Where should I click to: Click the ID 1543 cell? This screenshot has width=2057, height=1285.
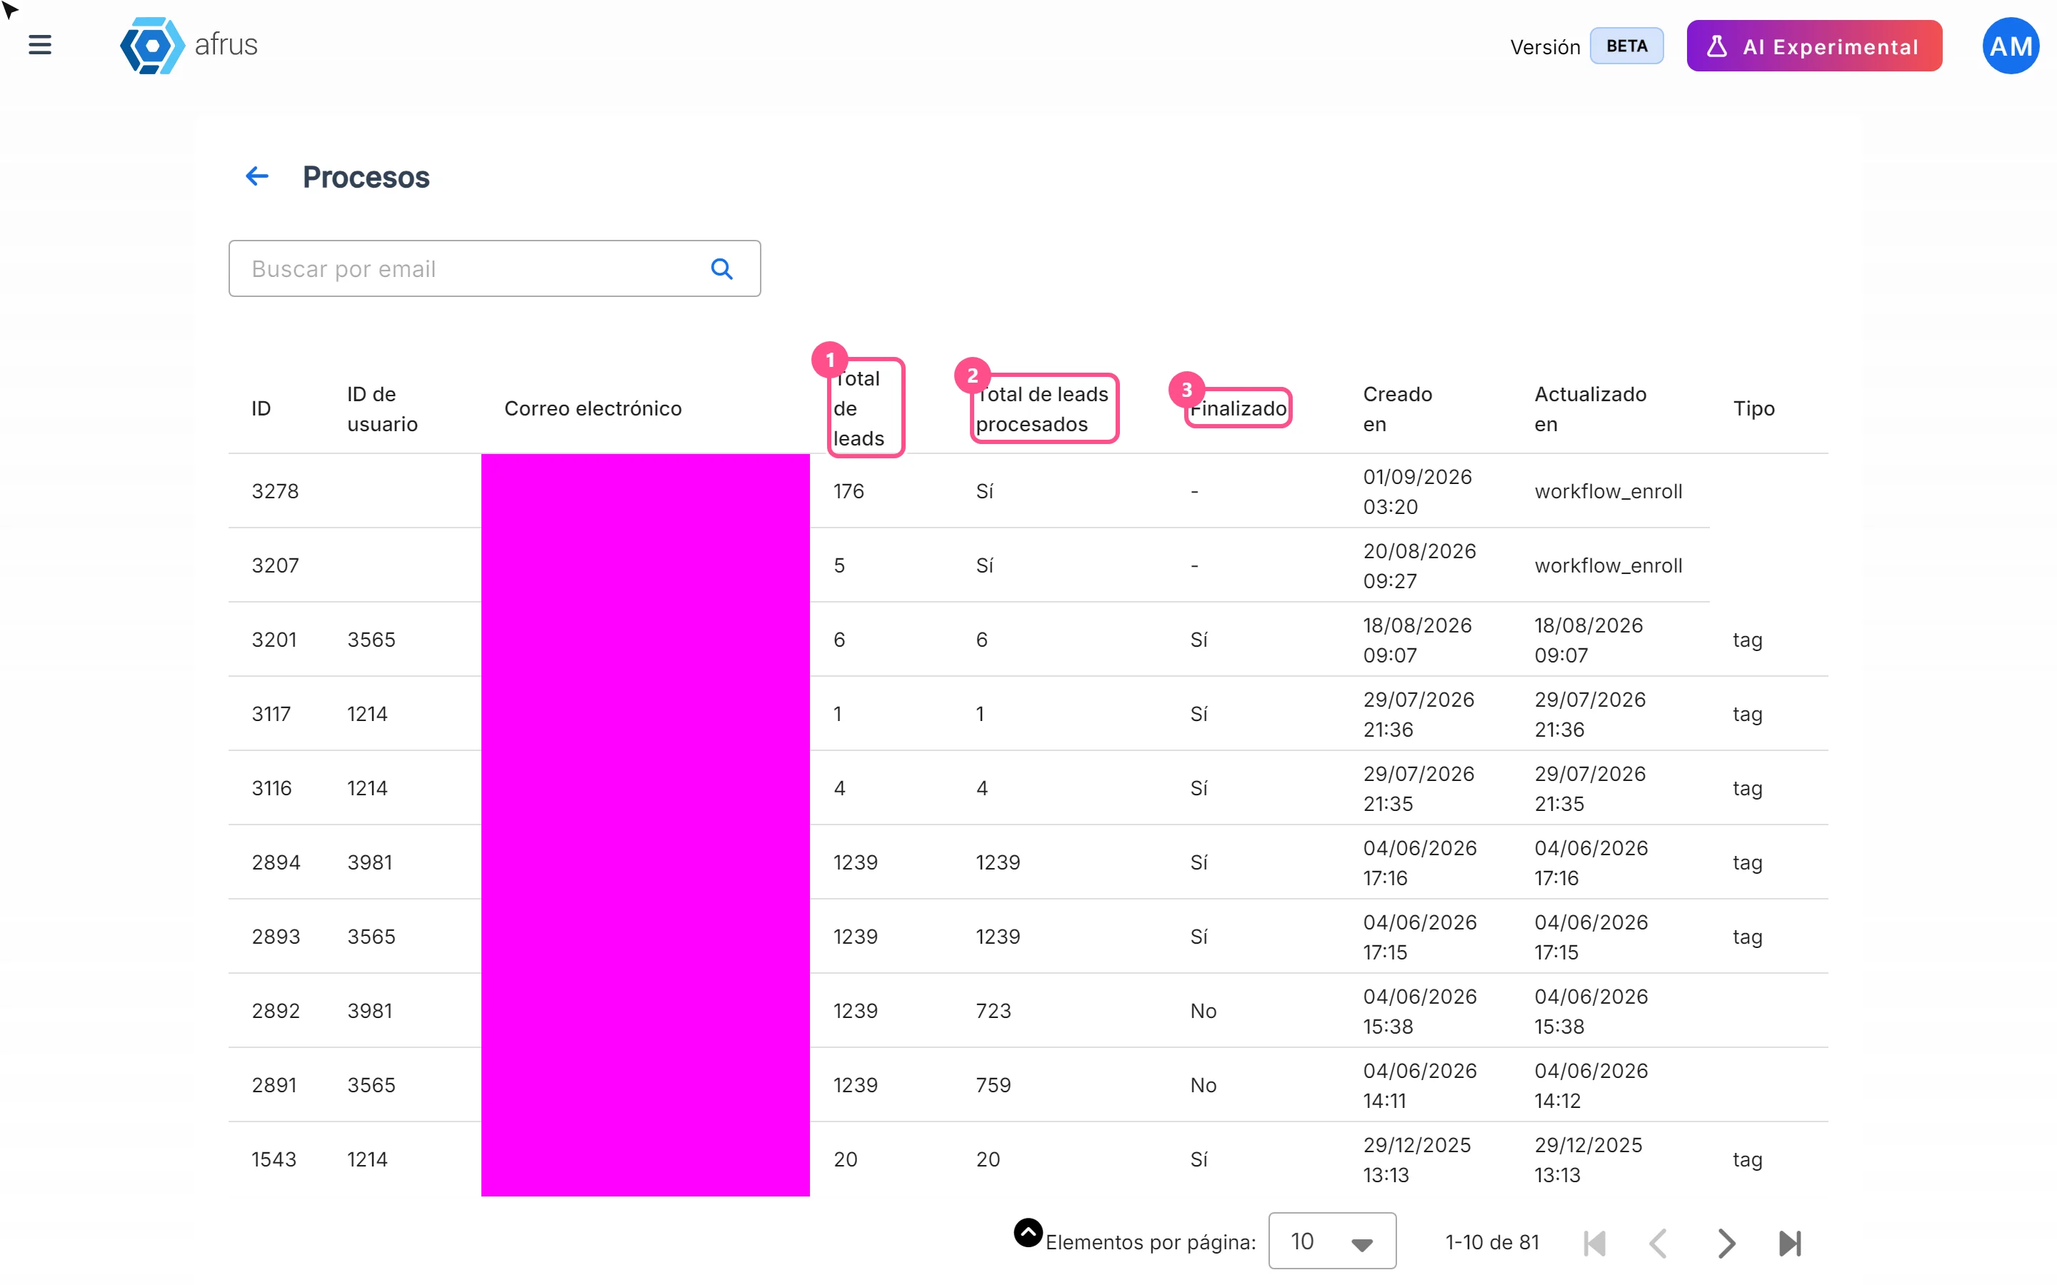point(274,1159)
